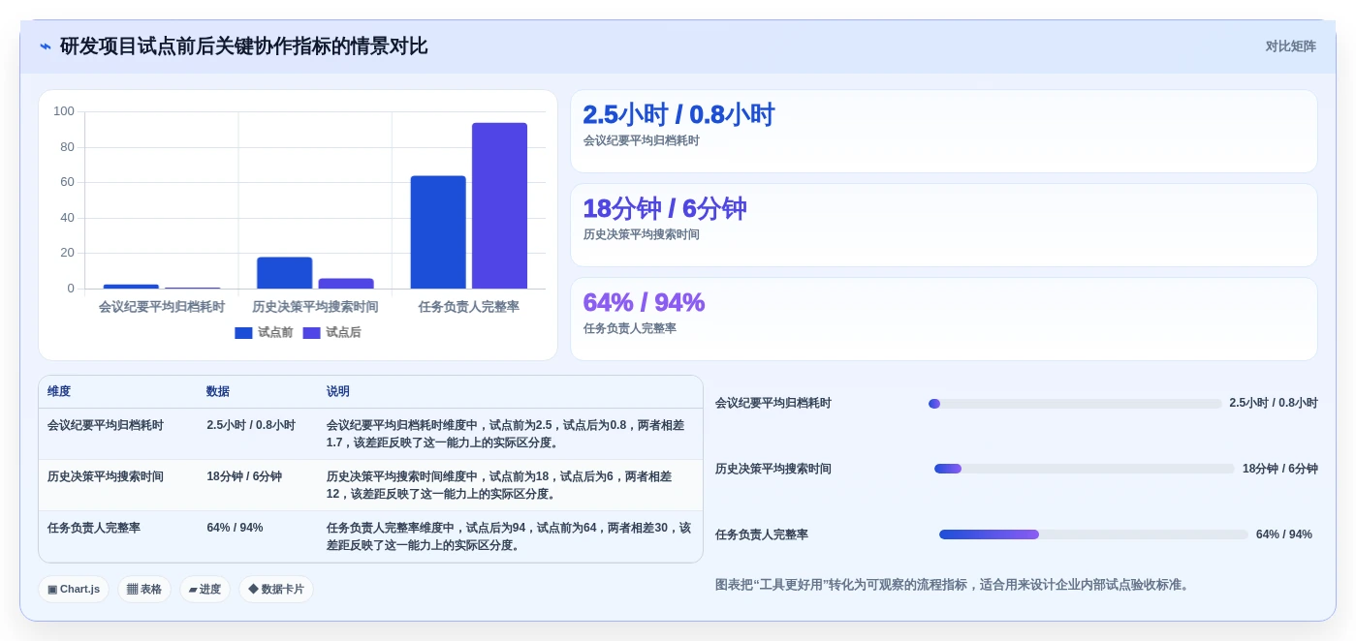The height and width of the screenshot is (641, 1356).
Task: Click the 会议纪要平均归档耗时 progress bar
Action: click(x=1075, y=404)
